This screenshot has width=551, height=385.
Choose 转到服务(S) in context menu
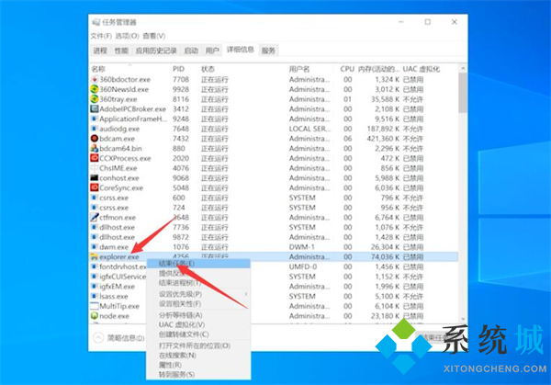point(198,375)
